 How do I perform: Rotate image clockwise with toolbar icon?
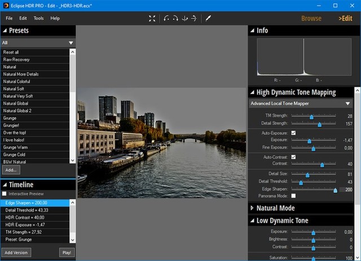175,19
